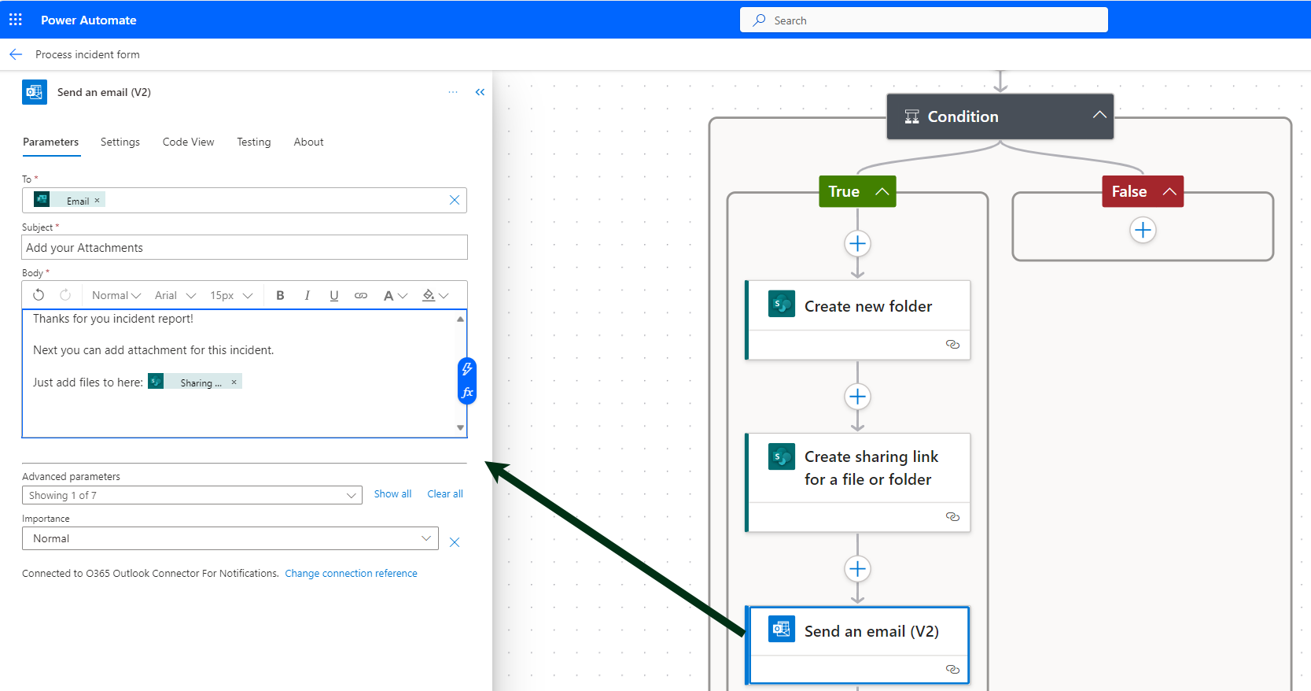This screenshot has height=691, width=1311.
Task: Open the fx expression editor
Action: point(467,392)
